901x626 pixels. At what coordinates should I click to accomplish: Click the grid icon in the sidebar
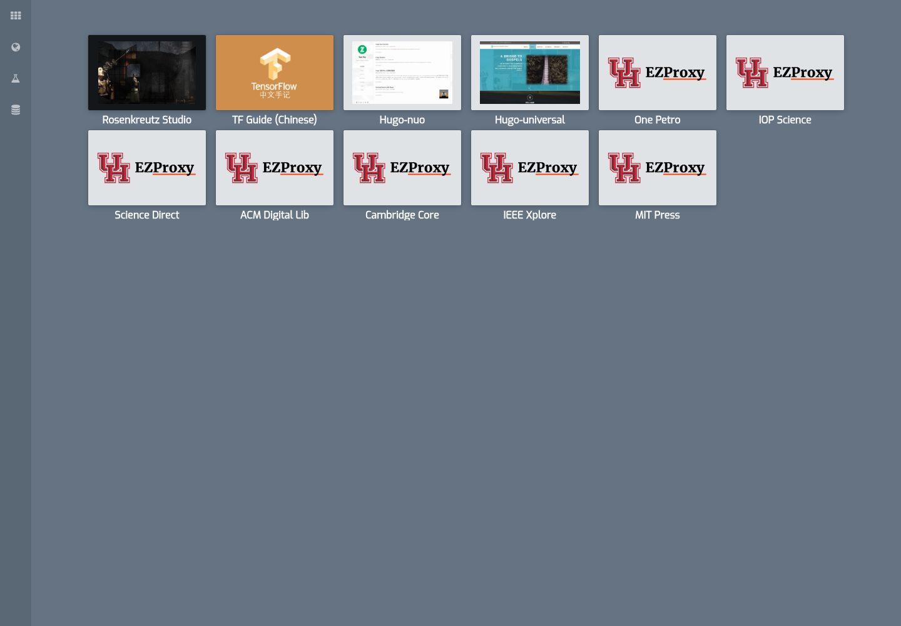pyautogui.click(x=16, y=16)
